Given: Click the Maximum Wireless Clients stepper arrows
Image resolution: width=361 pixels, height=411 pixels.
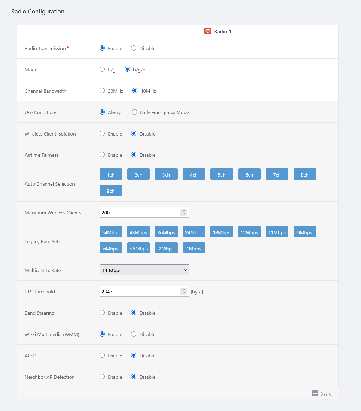Looking at the screenshot, I should point(183,212).
